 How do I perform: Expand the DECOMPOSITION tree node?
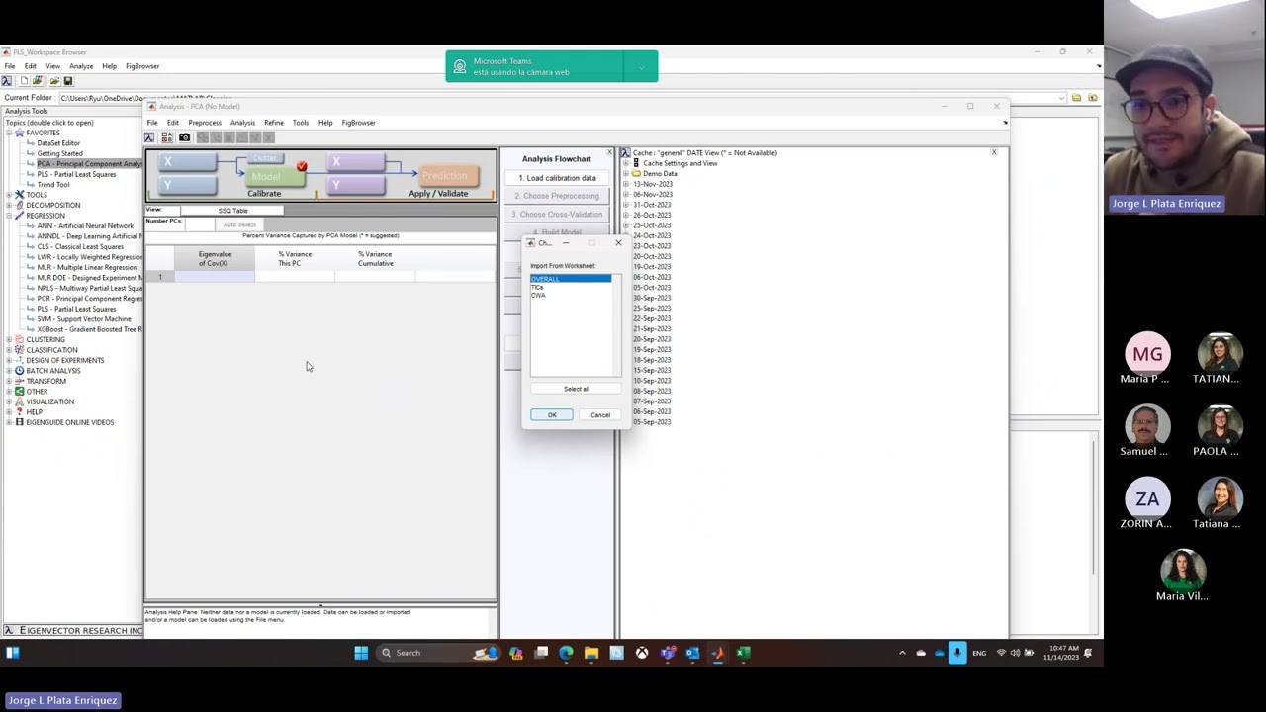(9, 205)
